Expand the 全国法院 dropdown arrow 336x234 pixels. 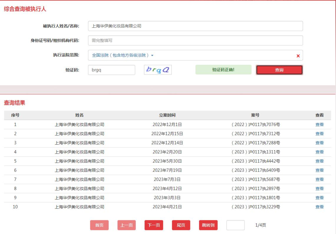[x=152, y=55]
